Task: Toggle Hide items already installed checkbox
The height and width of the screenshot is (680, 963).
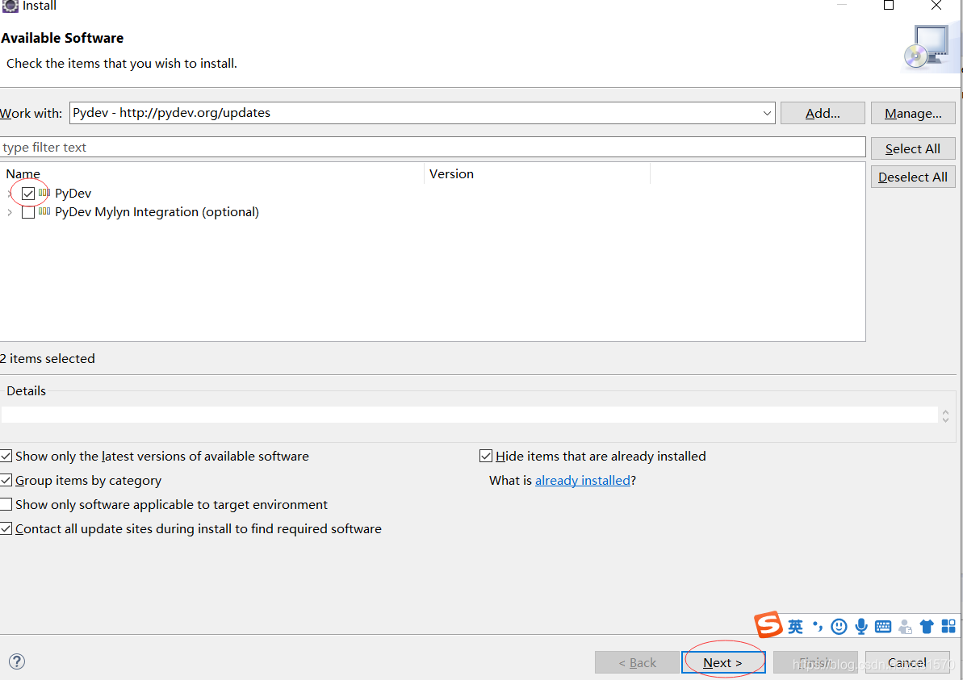Action: tap(486, 456)
